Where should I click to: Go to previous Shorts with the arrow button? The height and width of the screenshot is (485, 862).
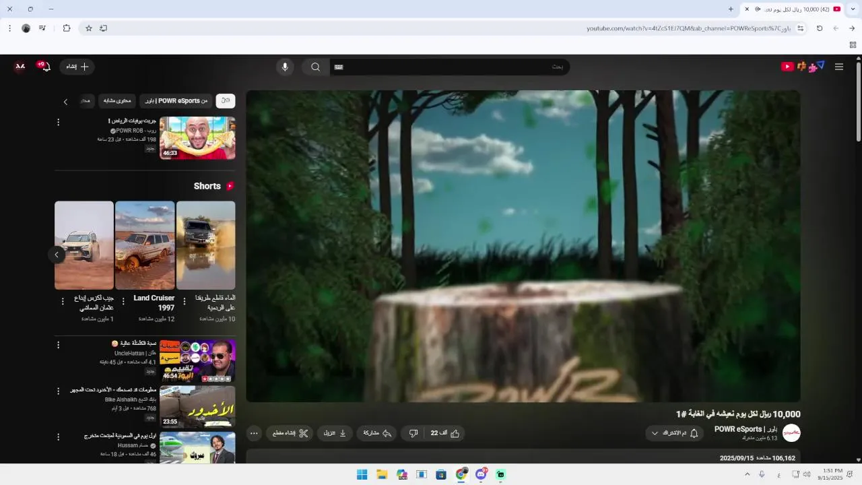click(57, 255)
